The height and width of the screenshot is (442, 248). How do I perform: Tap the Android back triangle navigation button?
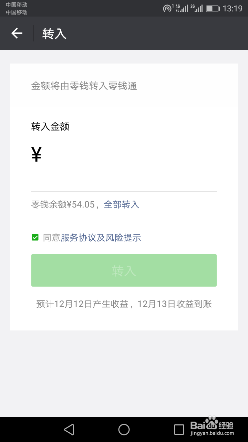(69, 430)
